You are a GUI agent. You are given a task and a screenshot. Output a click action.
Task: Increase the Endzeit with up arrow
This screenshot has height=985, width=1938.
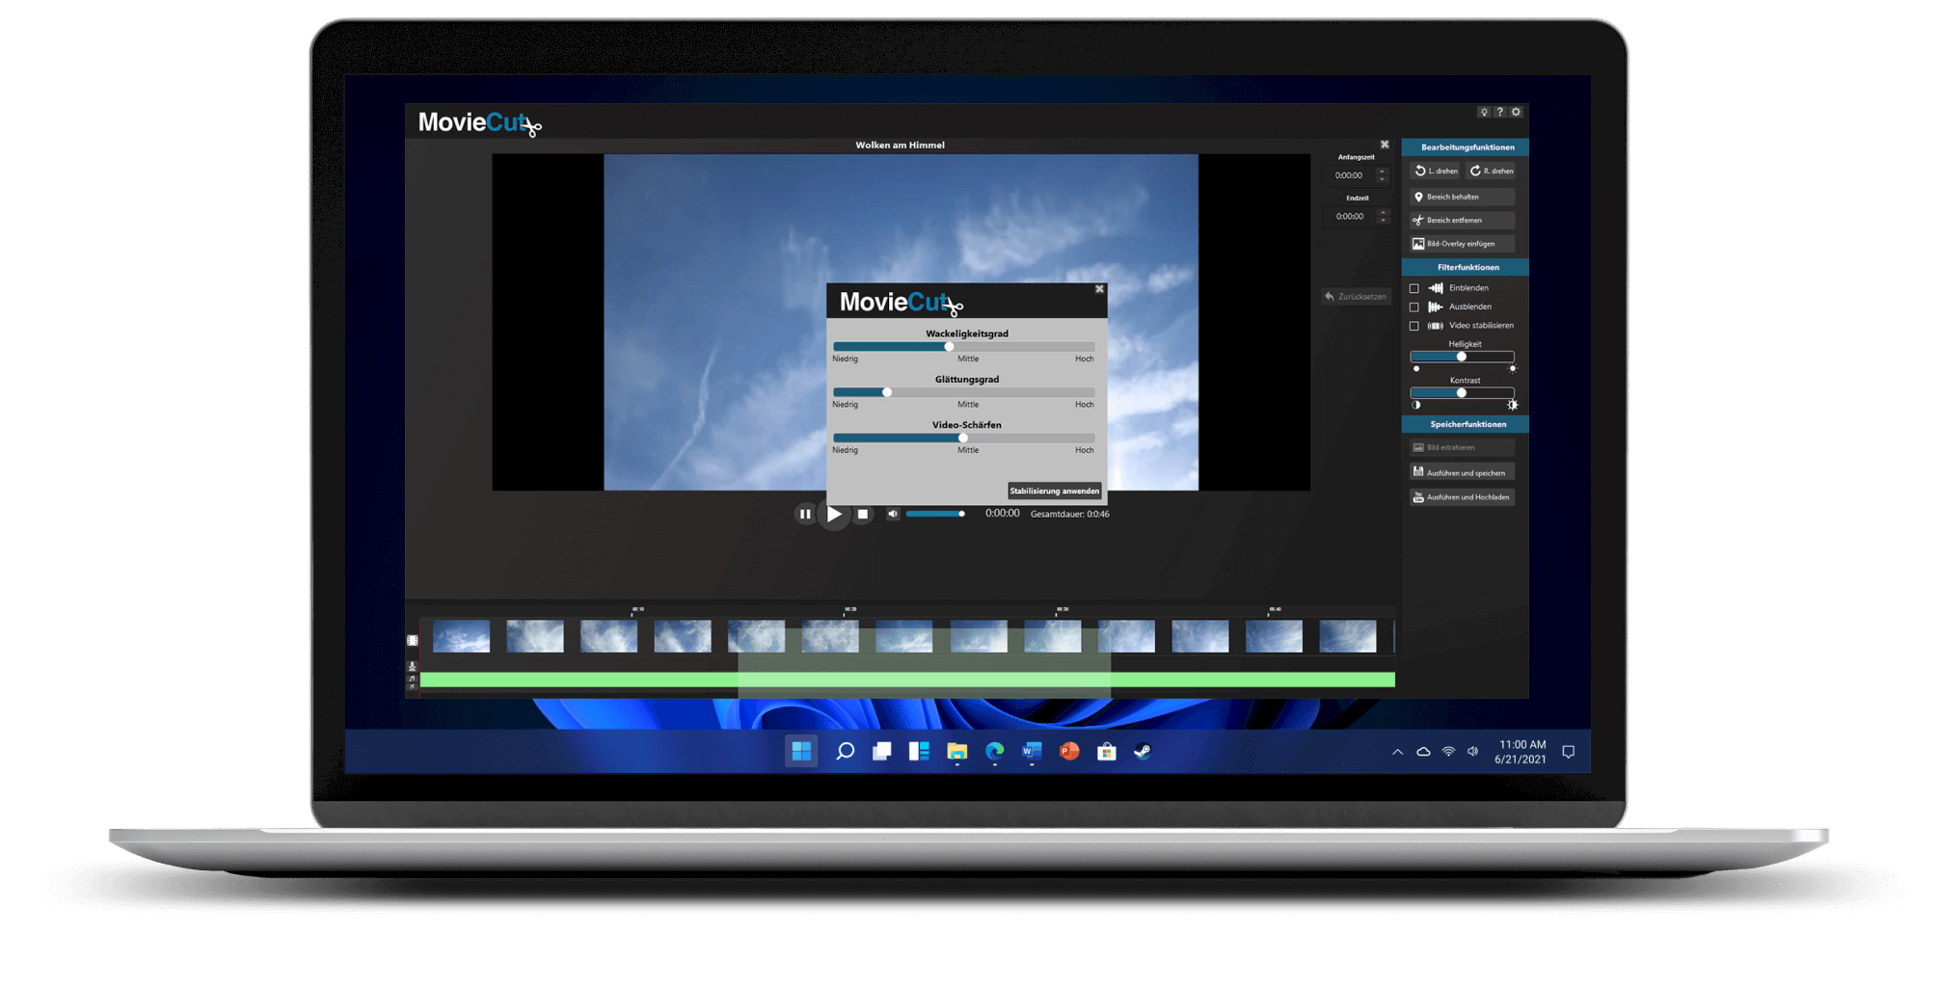coord(1383,212)
